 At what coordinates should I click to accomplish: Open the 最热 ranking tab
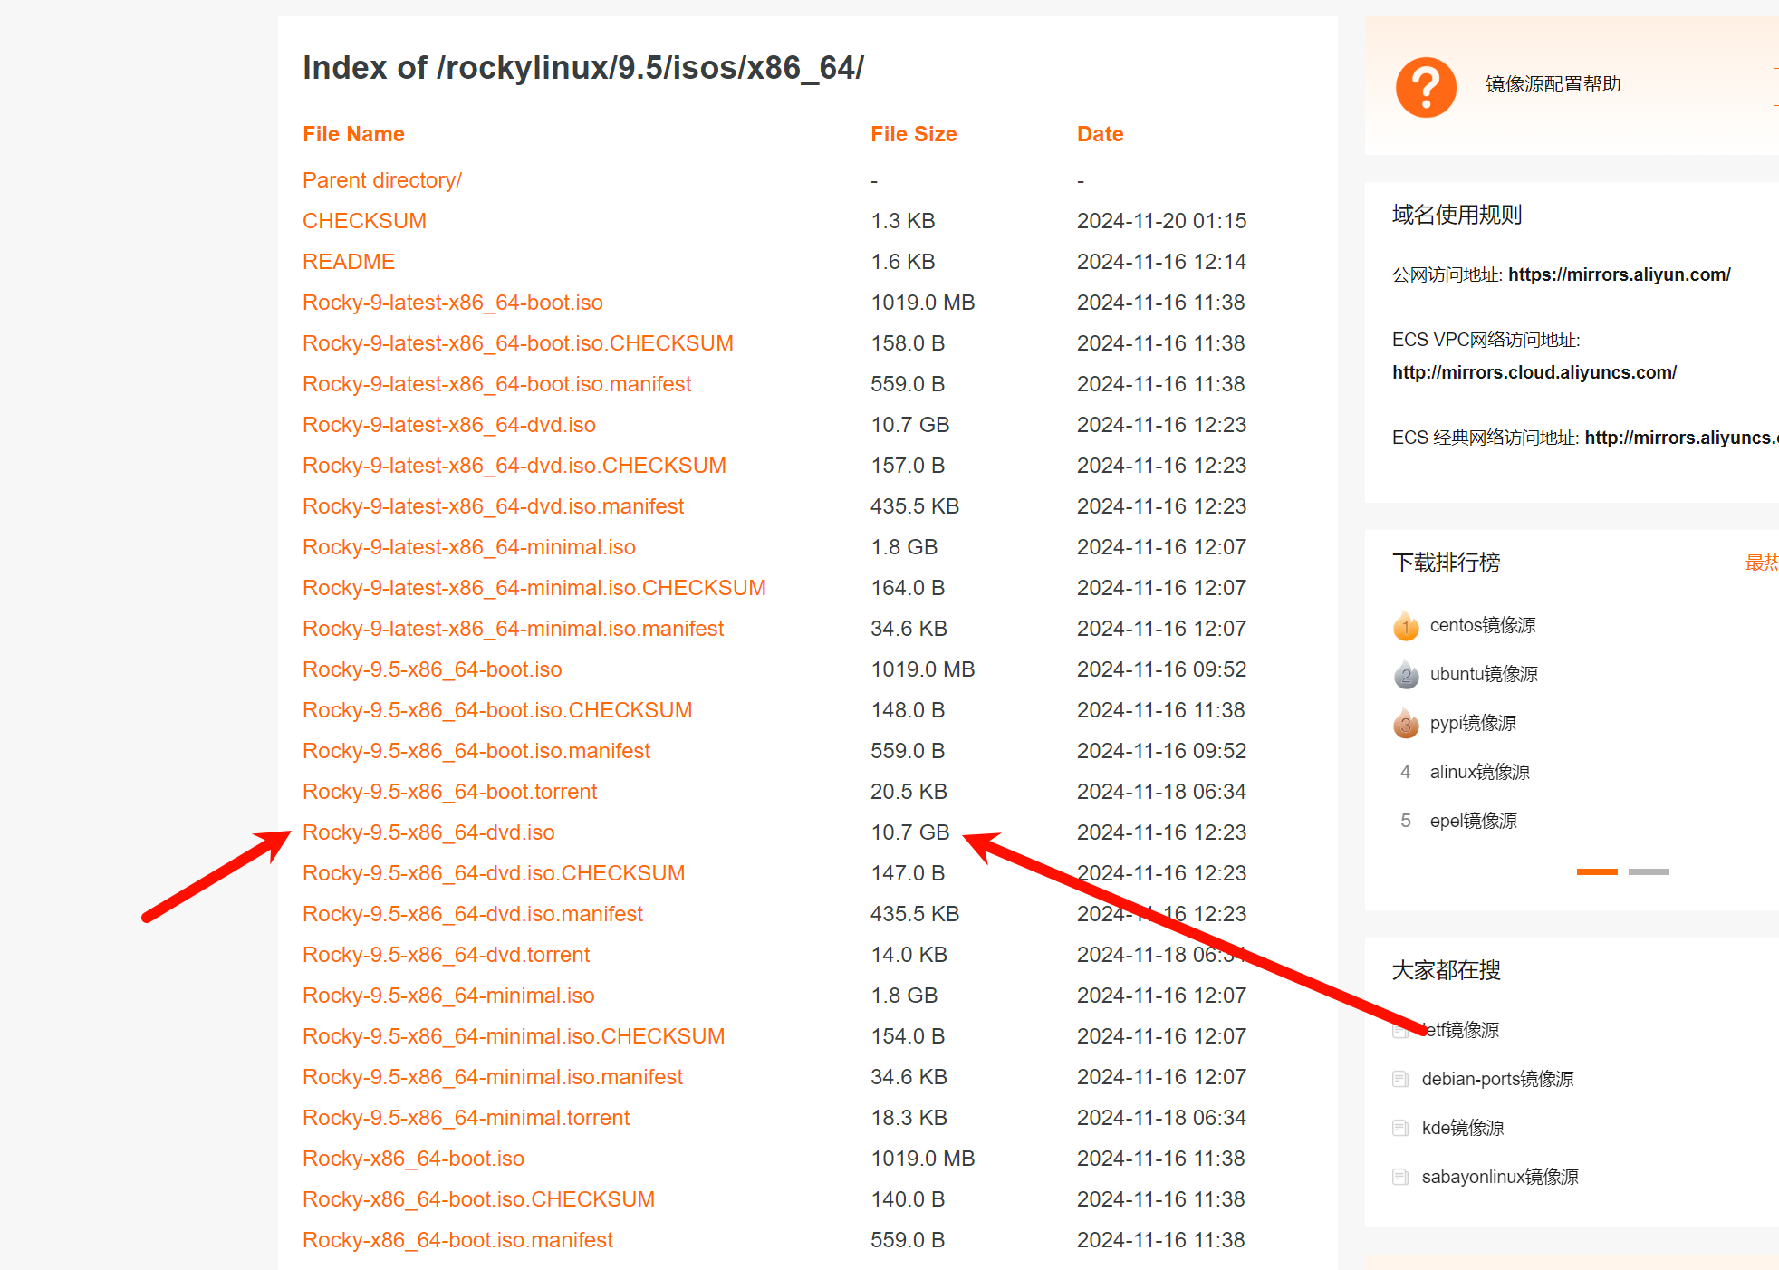click(1761, 563)
